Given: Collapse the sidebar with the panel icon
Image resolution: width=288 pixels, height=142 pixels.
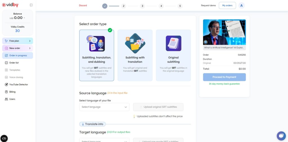Looking at the screenshot, I should pos(31,5).
